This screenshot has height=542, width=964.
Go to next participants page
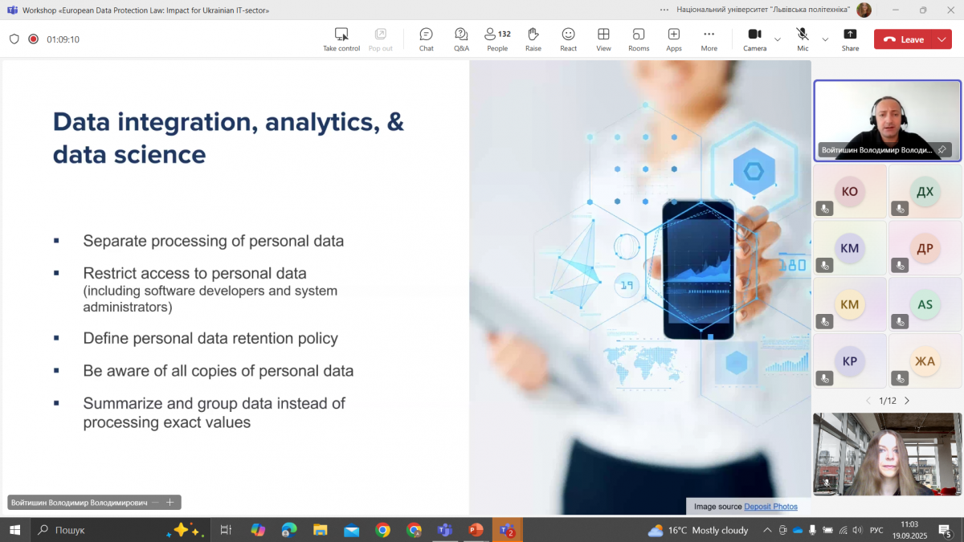(907, 401)
